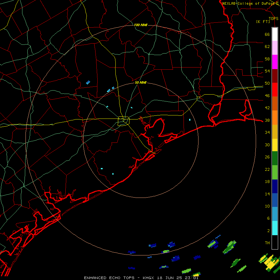Image resolution: width=280 pixels, height=280 pixels.
Task: Click the '2' legend value
Action: tap(268, 231)
